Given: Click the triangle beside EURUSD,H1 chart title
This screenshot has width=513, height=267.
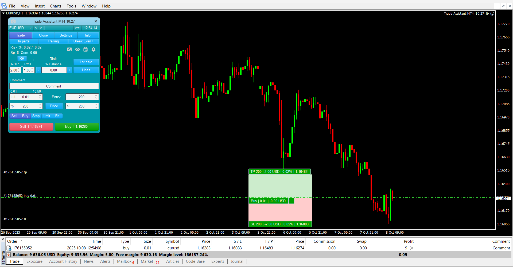Looking at the screenshot, I should [x=3, y=13].
